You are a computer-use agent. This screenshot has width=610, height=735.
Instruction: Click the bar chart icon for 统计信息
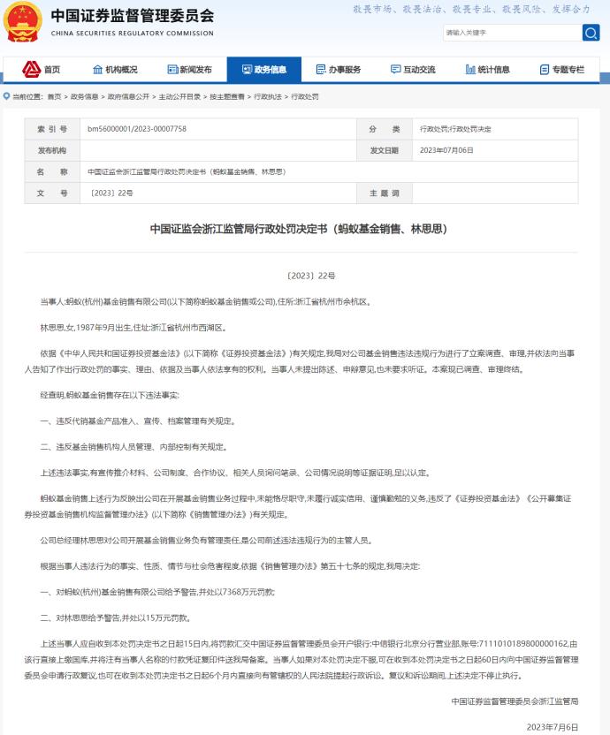coord(470,70)
